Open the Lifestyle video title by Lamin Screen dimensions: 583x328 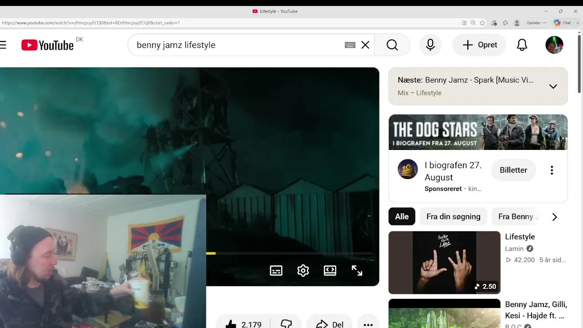[x=520, y=237]
